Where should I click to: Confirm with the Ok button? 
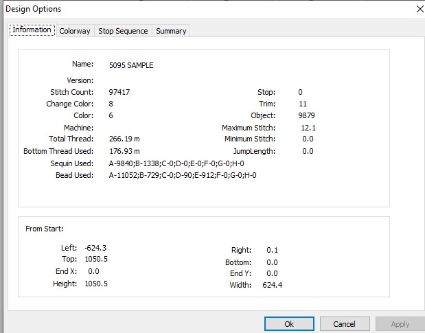point(289,324)
